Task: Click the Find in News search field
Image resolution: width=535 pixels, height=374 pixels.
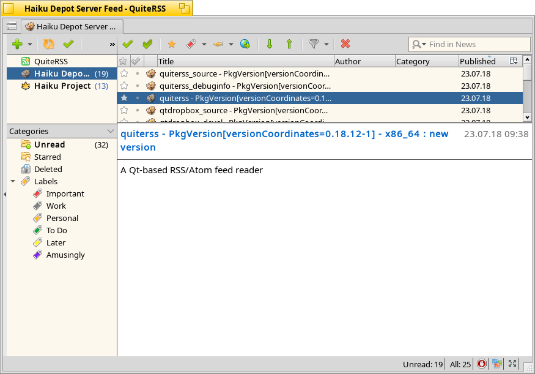Action: [x=469, y=45]
